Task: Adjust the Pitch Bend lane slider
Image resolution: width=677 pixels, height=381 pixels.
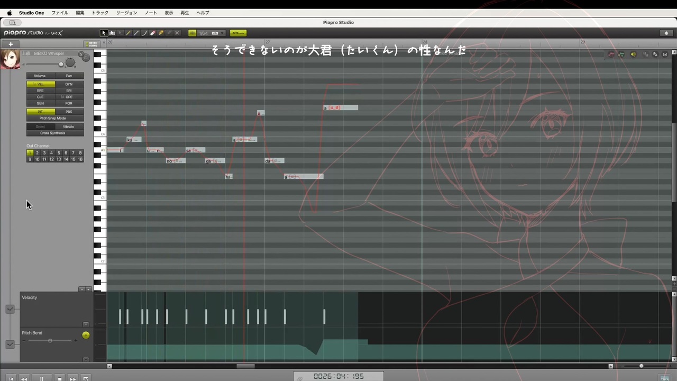Action: (50, 341)
